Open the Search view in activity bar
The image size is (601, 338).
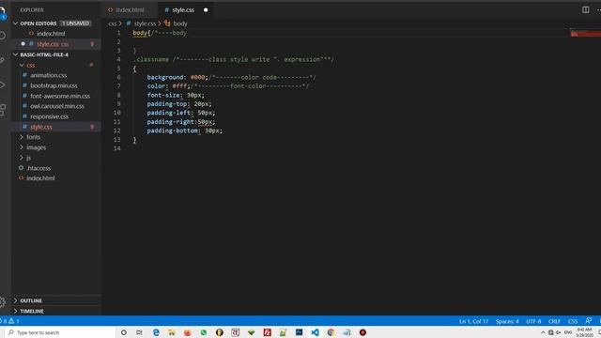[x=2, y=36]
